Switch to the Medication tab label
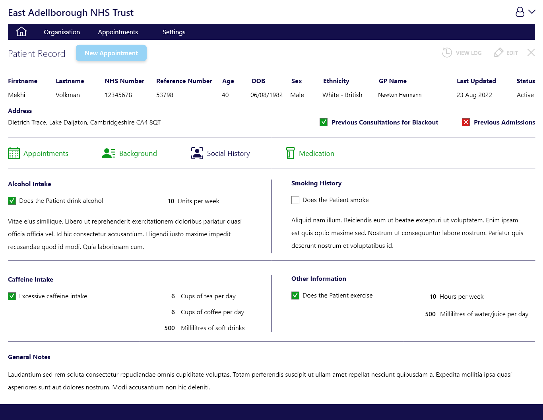The height and width of the screenshot is (420, 543). pyautogui.click(x=316, y=154)
